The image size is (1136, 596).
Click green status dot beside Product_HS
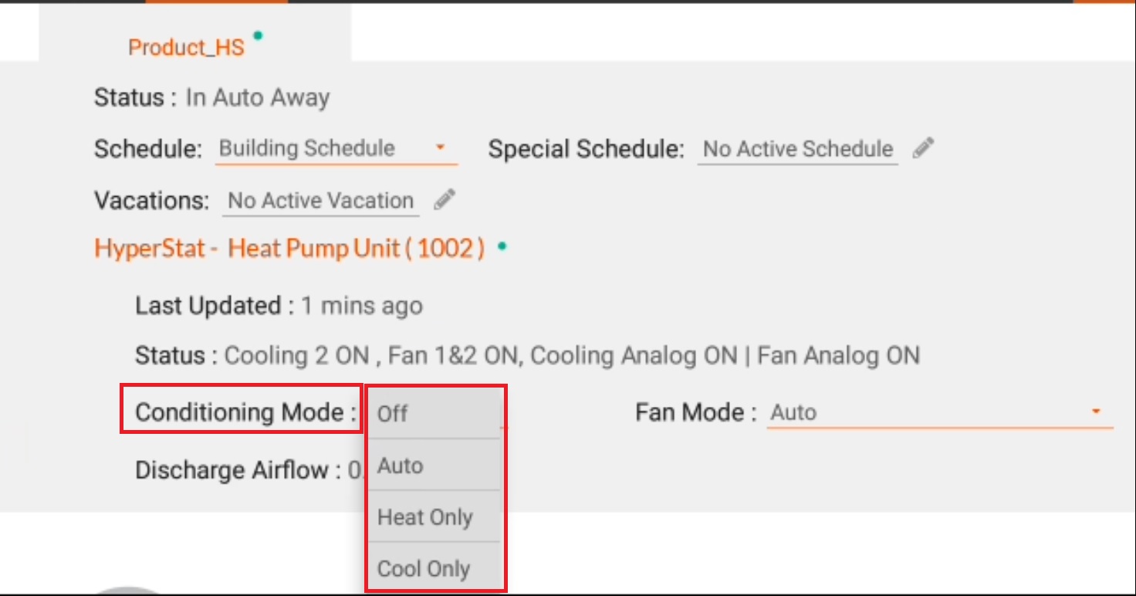click(x=258, y=36)
